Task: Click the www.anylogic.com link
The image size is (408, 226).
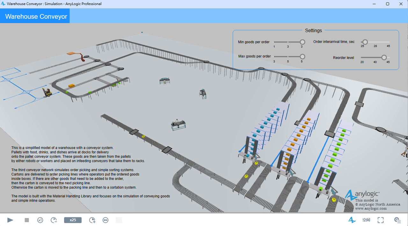Action: click(371, 208)
